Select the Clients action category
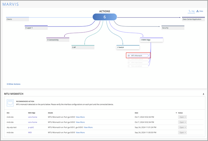This screenshot has width=208, height=141. coord(17,19)
